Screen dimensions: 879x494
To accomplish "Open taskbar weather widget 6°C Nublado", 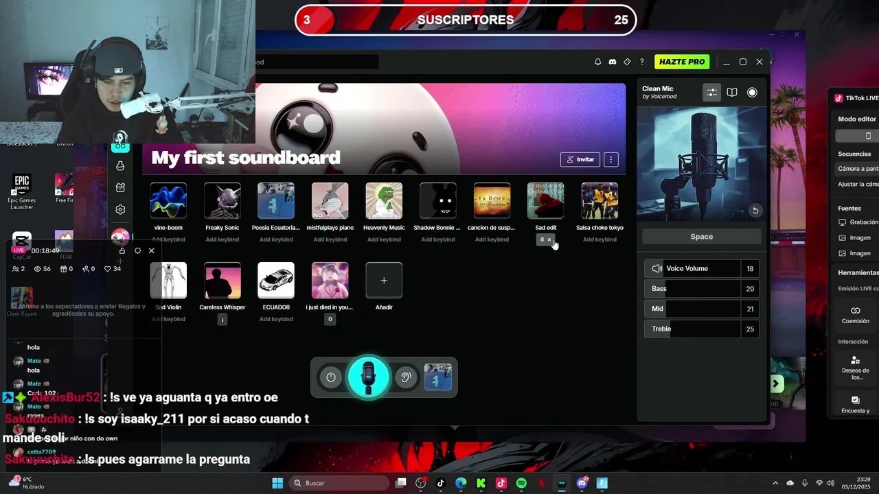I will point(26,483).
